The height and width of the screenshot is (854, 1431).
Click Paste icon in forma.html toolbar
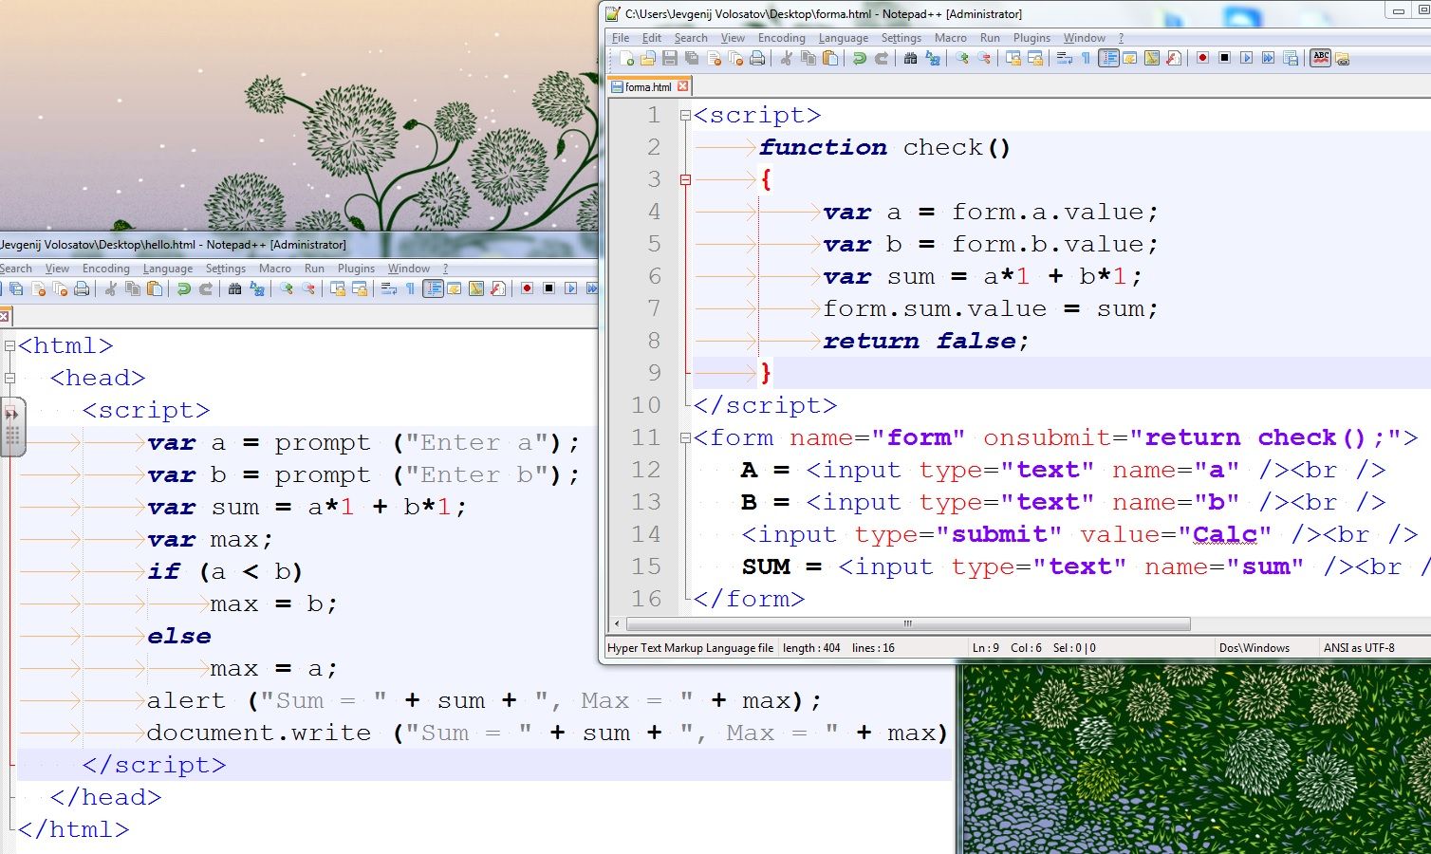coord(830,59)
